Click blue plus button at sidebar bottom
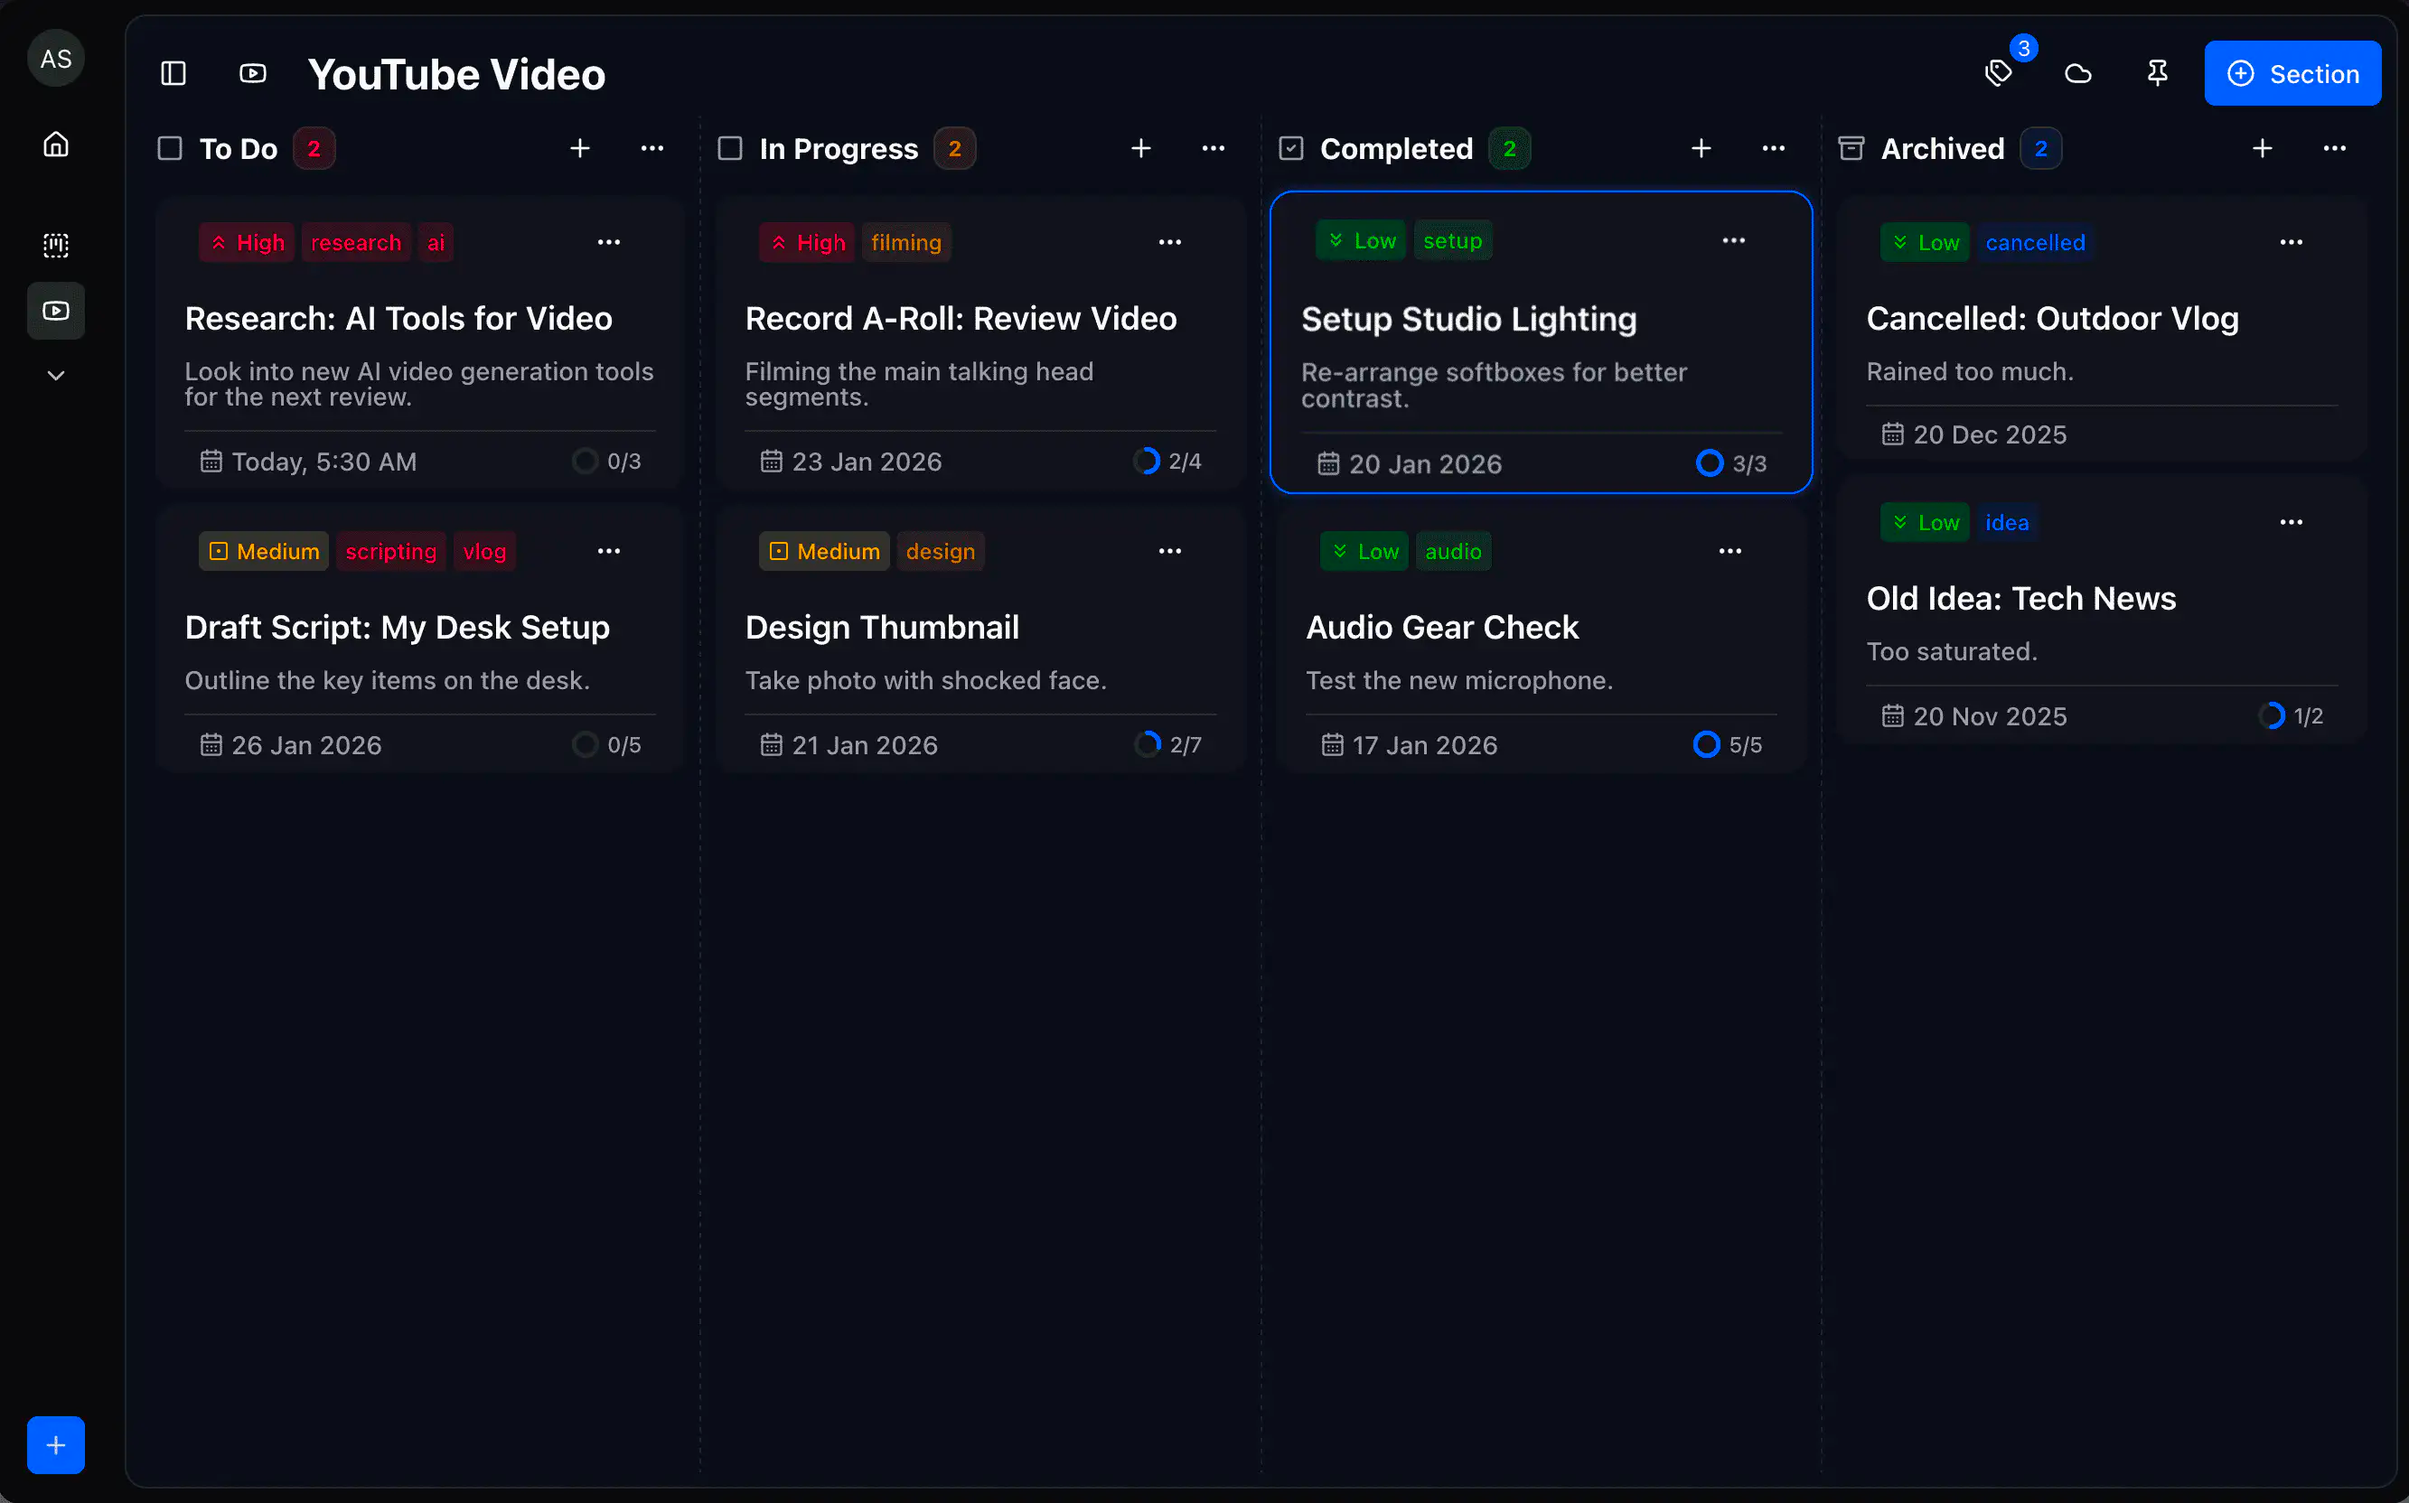 (56, 1444)
